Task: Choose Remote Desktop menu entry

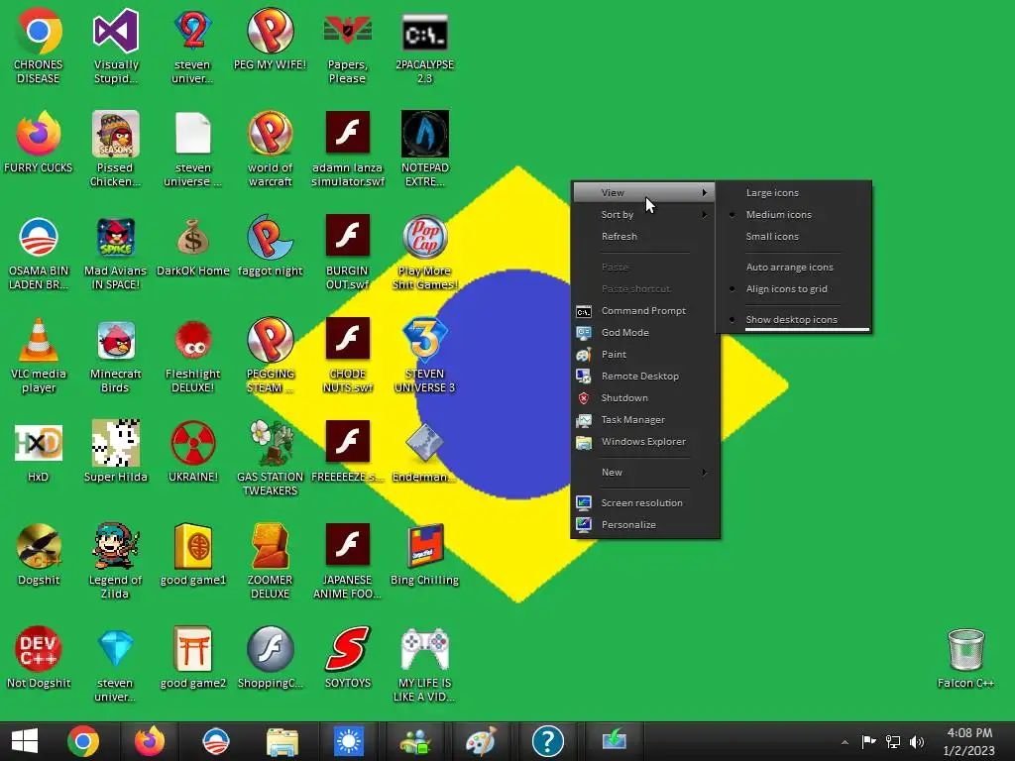Action: click(644, 377)
